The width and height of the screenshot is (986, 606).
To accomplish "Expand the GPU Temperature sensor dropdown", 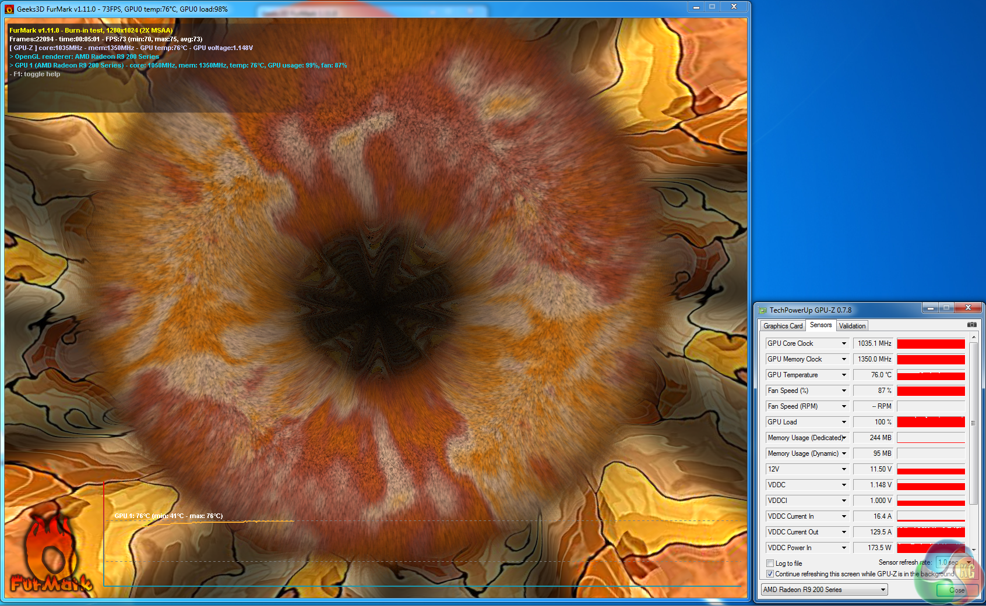I will (843, 375).
